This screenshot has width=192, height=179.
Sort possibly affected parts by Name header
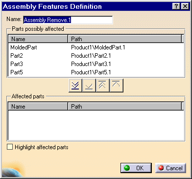[x=38, y=39]
